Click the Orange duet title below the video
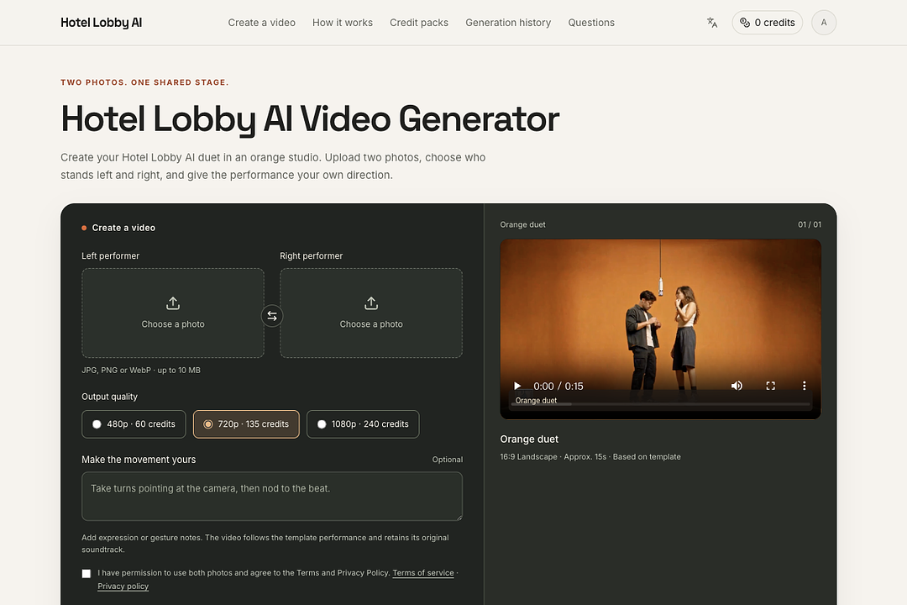 (529, 439)
